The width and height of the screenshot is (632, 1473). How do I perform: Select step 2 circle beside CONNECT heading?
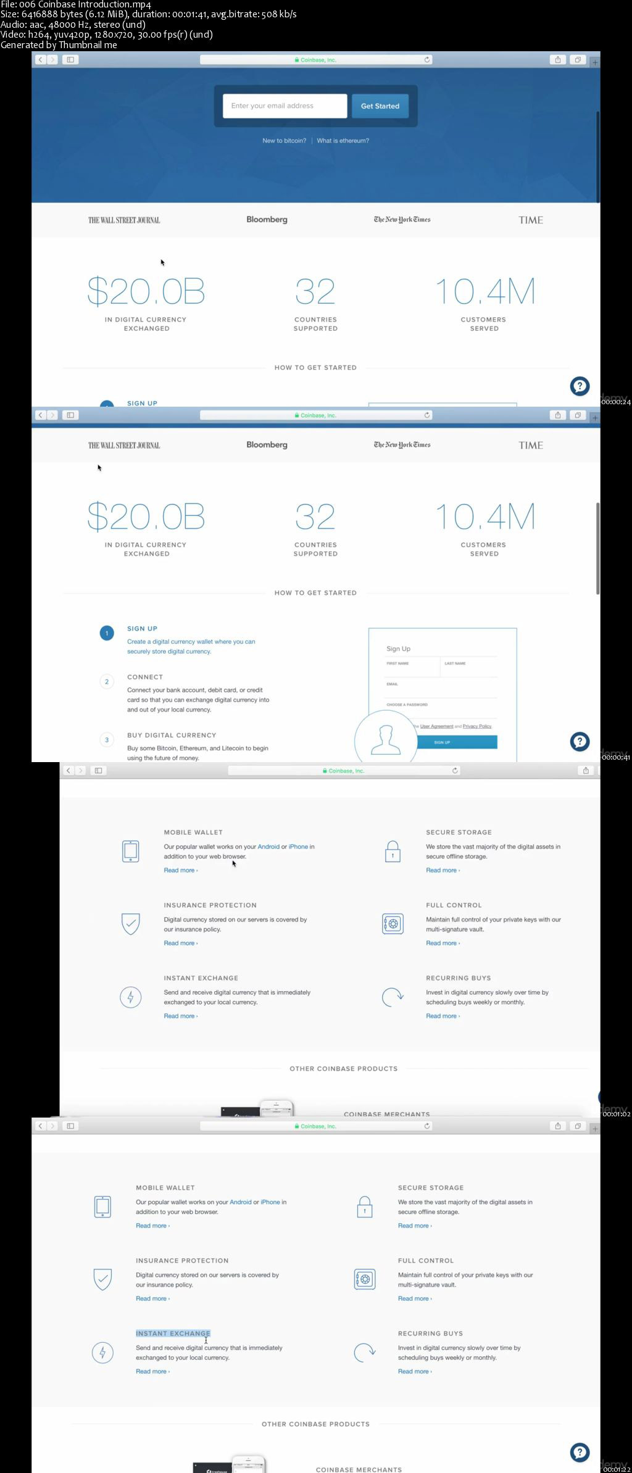coord(107,682)
